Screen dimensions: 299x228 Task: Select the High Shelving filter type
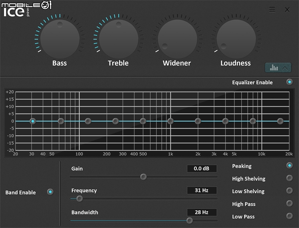(289, 178)
